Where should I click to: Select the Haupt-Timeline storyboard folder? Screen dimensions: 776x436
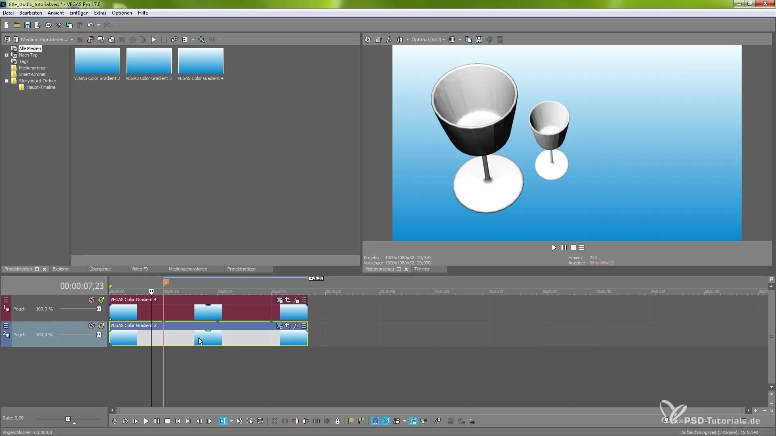(x=41, y=87)
